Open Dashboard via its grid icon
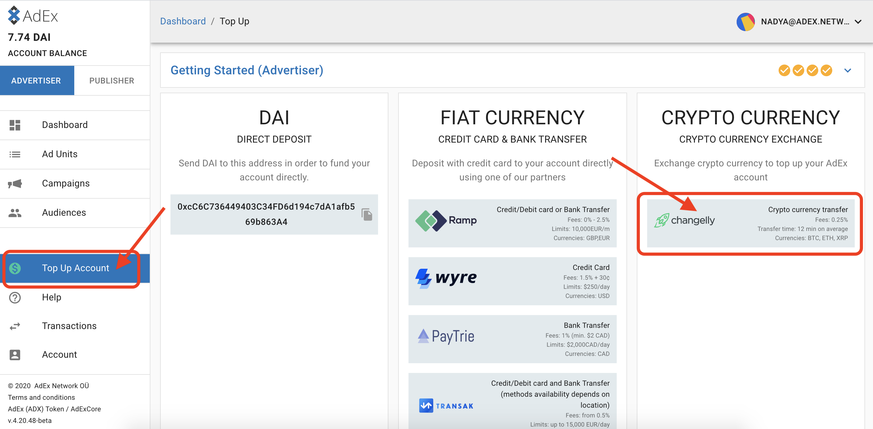This screenshot has width=873, height=429. 15,125
